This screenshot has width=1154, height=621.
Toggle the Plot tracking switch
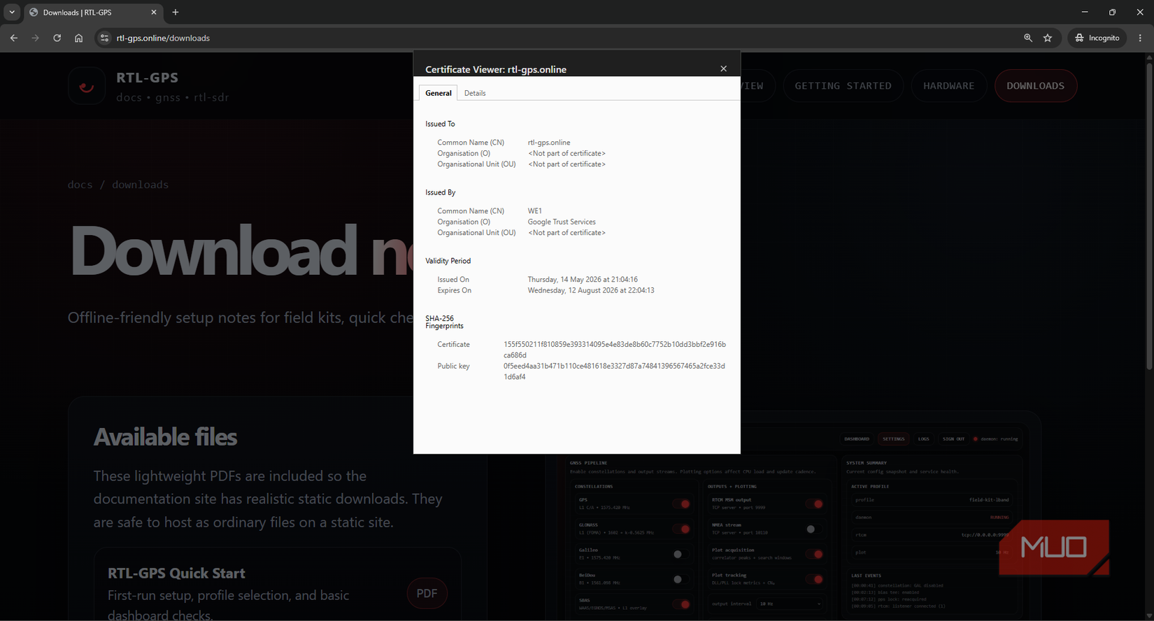pos(814,579)
